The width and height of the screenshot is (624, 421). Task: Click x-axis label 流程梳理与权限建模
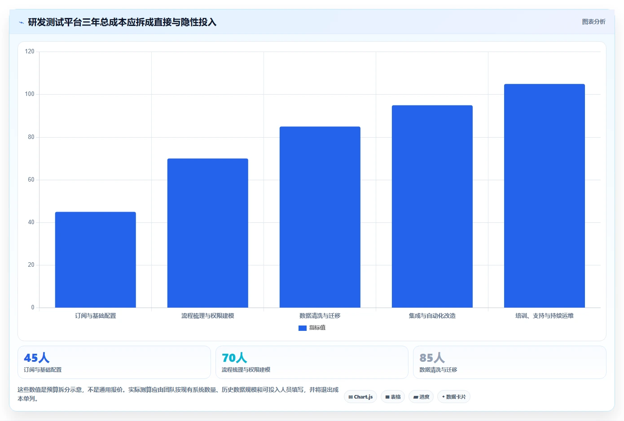[208, 316]
